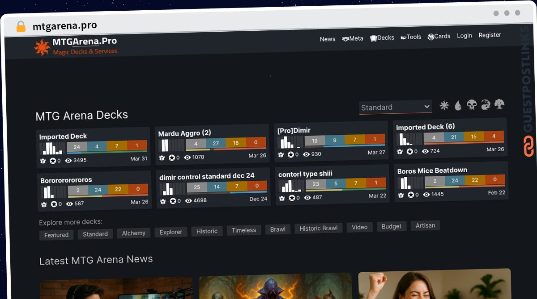Click views eye icon showing 3495
This screenshot has height=299, width=537.
[x=68, y=160]
